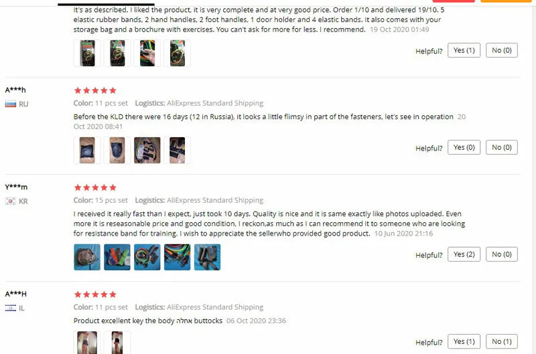Image resolution: width=536 pixels, height=354 pixels.
Task: Click the Russia flag icon beside RU
Action: tap(11, 104)
